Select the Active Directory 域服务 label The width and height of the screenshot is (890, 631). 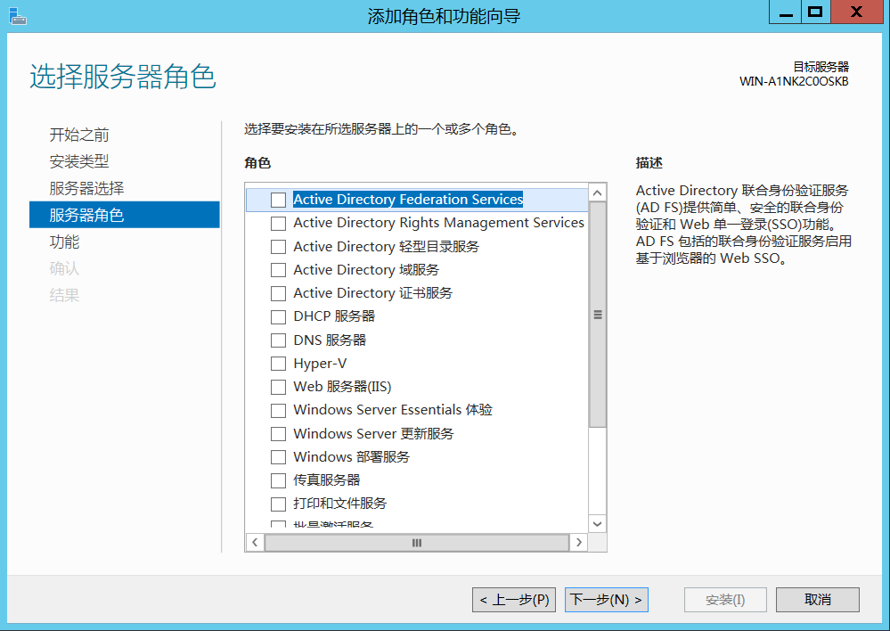point(366,270)
